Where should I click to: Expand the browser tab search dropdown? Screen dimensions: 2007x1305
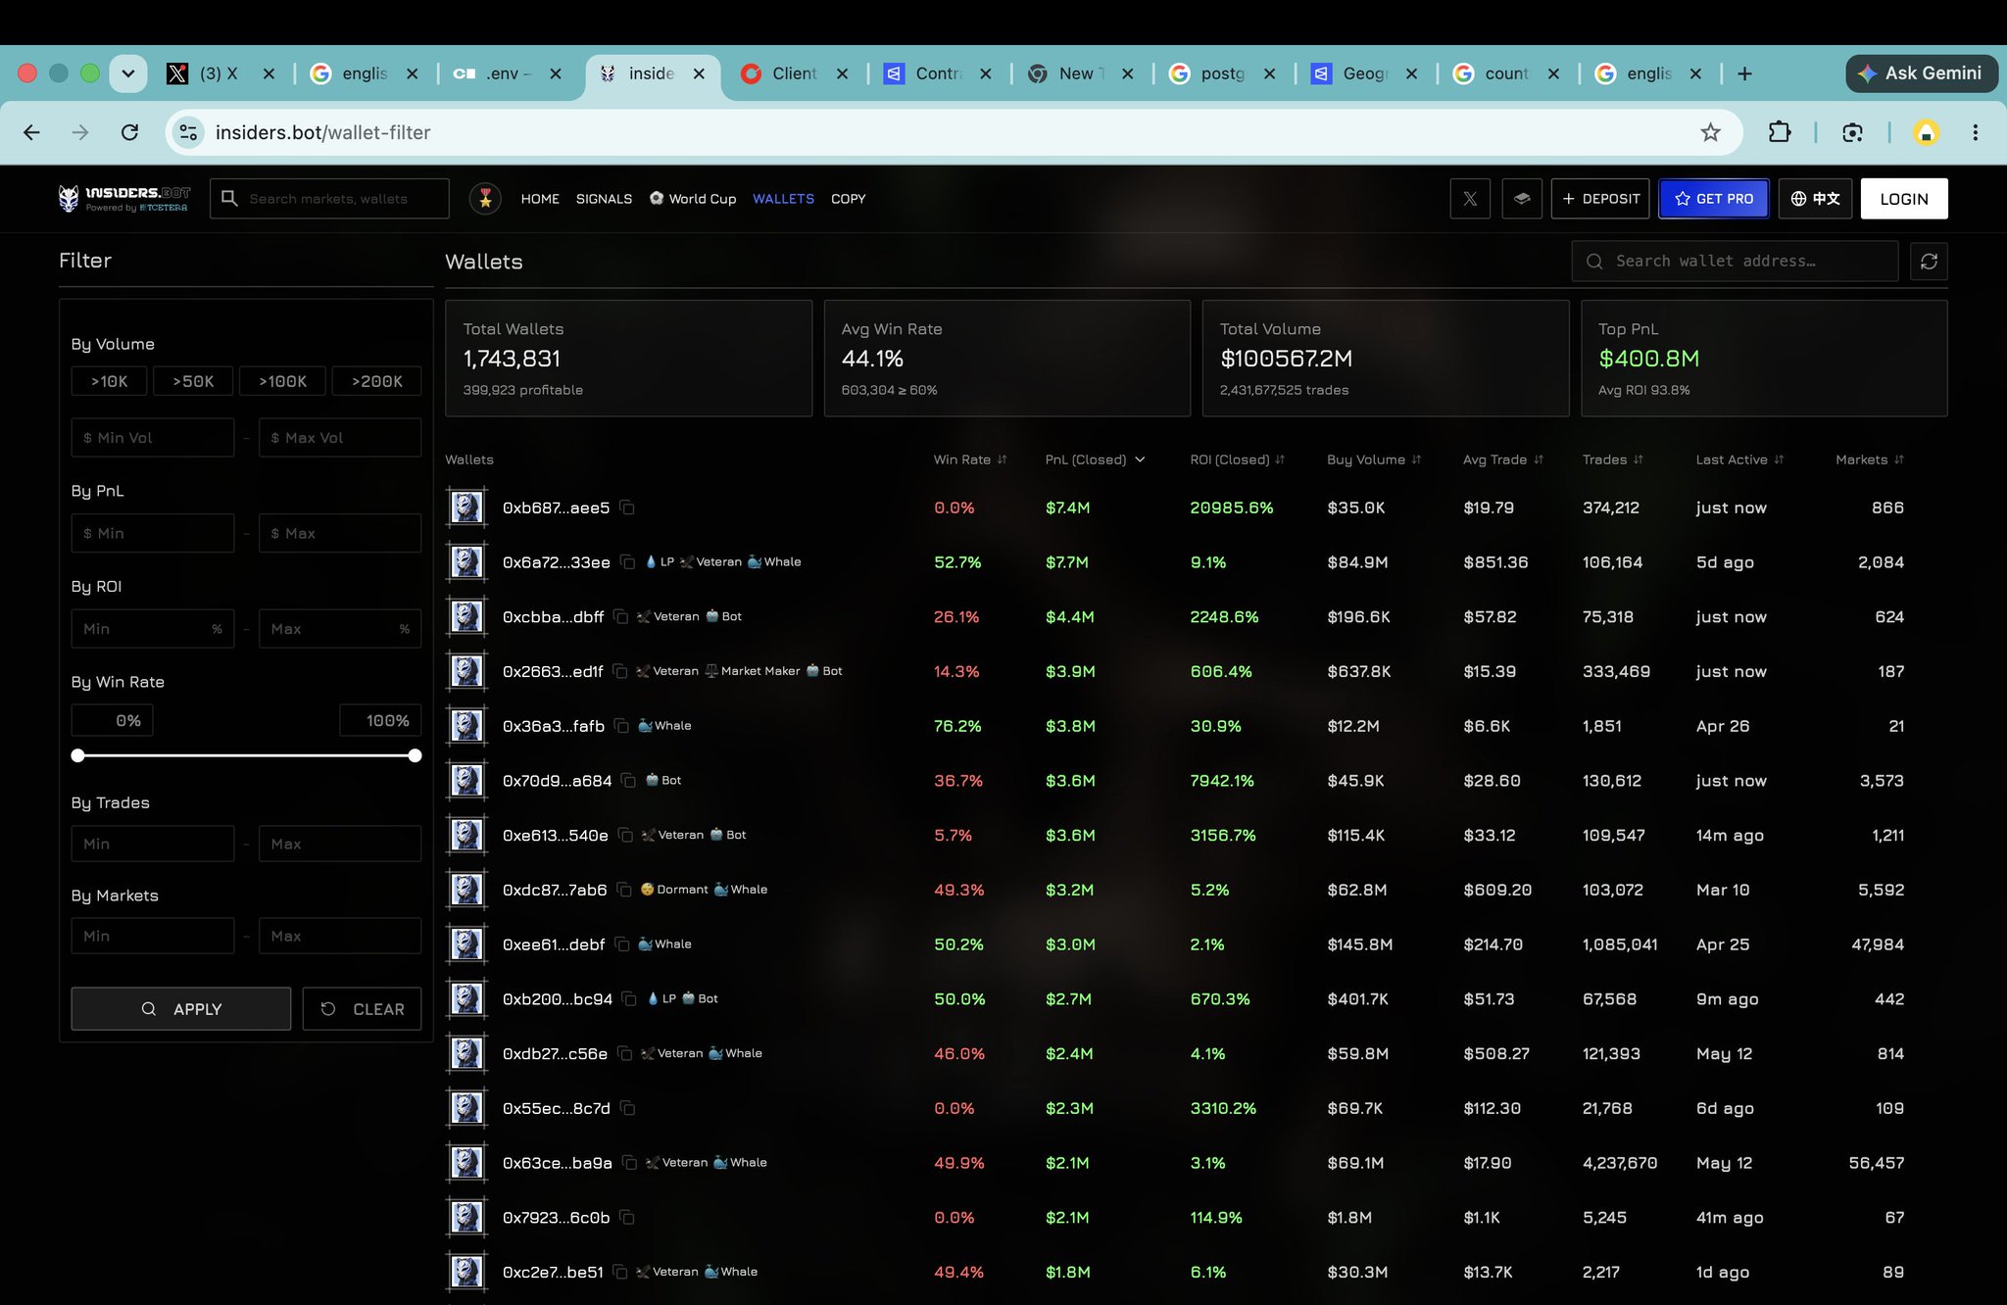pyautogui.click(x=127, y=73)
